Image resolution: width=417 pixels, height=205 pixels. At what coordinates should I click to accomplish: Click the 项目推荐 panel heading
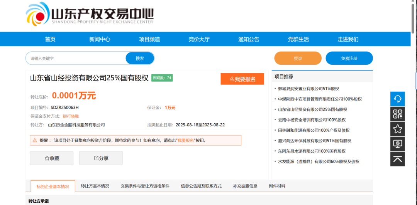[x=284, y=76]
